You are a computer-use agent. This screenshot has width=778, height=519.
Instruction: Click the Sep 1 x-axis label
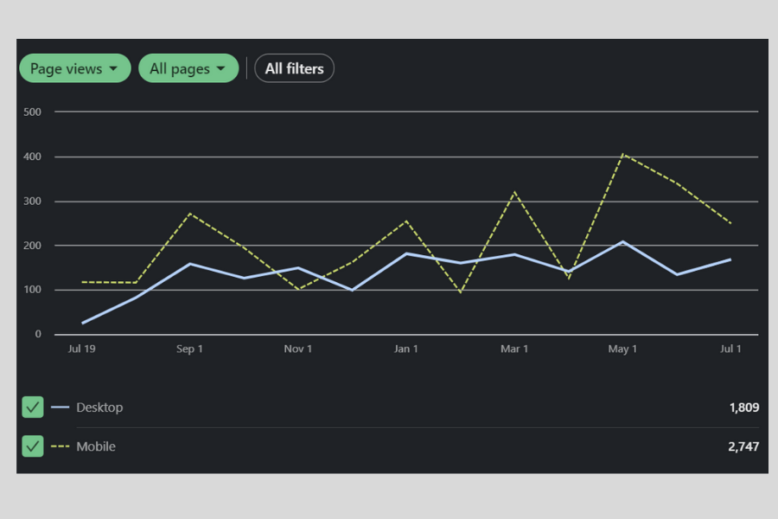189,349
